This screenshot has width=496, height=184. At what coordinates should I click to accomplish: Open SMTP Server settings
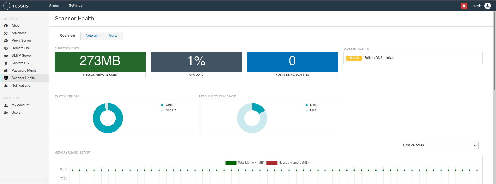click(22, 55)
